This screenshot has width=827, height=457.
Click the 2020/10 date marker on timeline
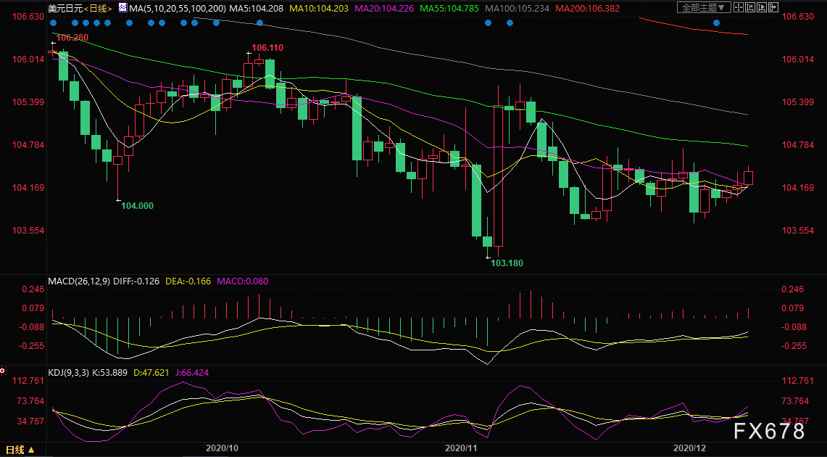point(223,449)
